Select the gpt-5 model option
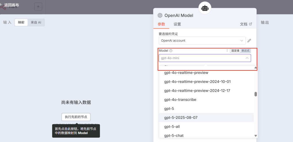This screenshot has height=142, width=293. coord(206,108)
